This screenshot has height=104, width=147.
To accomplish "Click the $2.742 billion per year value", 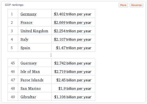I will 73,63.
